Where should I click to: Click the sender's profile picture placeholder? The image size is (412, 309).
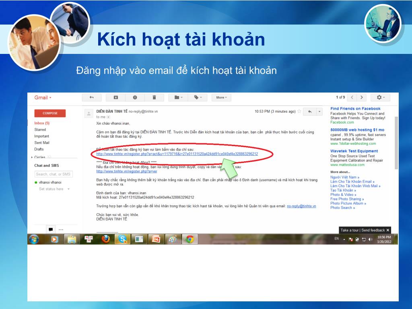(x=89, y=114)
